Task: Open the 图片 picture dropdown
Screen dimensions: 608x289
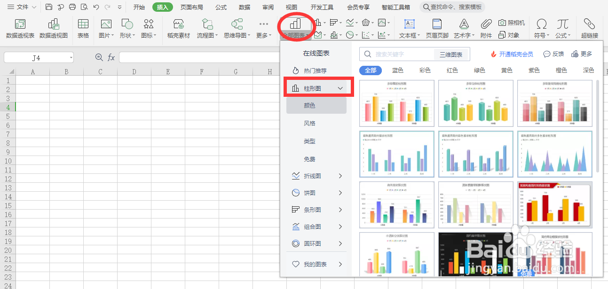Action: [x=106, y=35]
